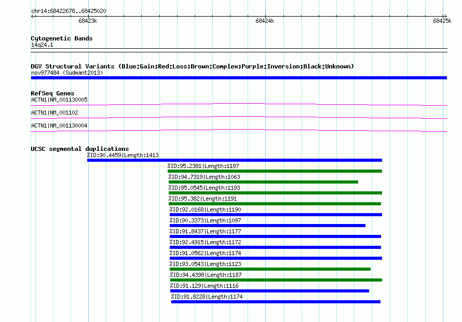Screen dimensions: 462x322
Task: Select the %ID:92.4915|Length:1172 duplication label
Action: pos(206,242)
